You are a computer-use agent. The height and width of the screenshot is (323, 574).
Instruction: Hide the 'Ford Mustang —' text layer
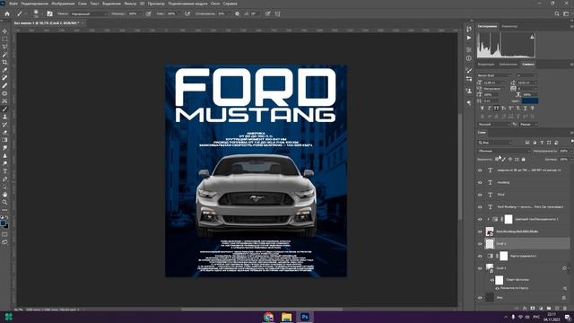(x=480, y=207)
